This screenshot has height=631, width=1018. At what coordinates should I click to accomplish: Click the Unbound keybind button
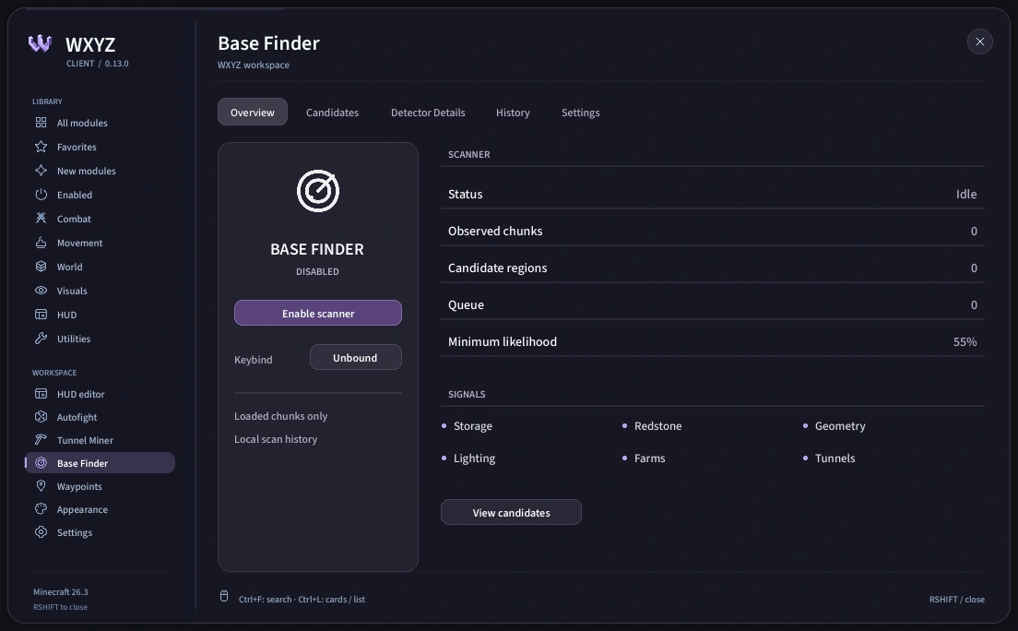click(x=355, y=357)
